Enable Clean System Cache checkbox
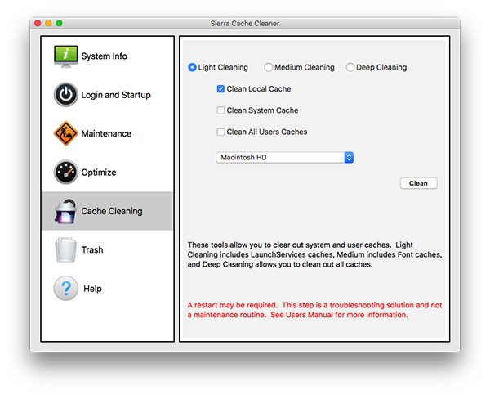 pos(220,110)
